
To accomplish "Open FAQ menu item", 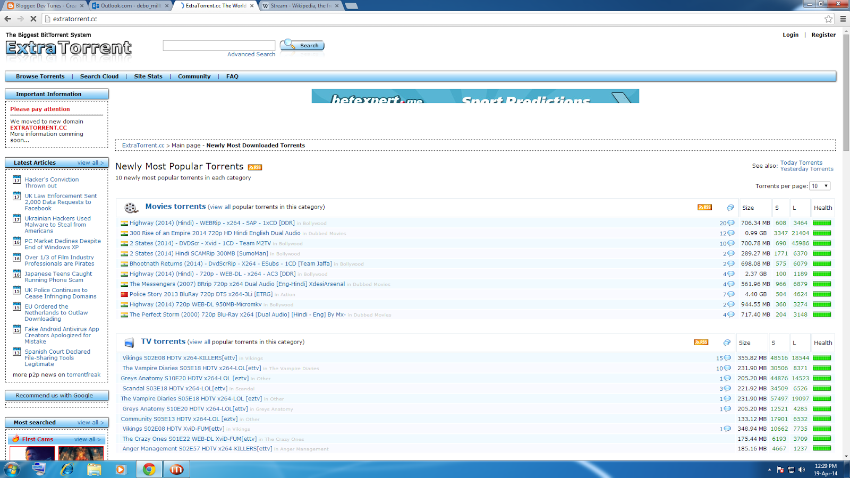I will click(232, 76).
